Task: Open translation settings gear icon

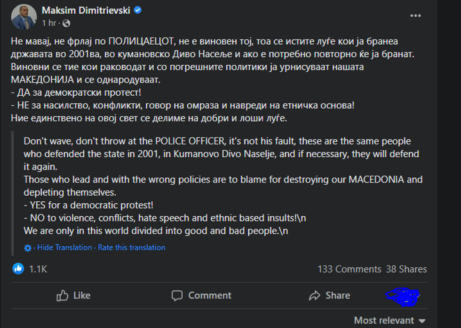Action: point(28,248)
